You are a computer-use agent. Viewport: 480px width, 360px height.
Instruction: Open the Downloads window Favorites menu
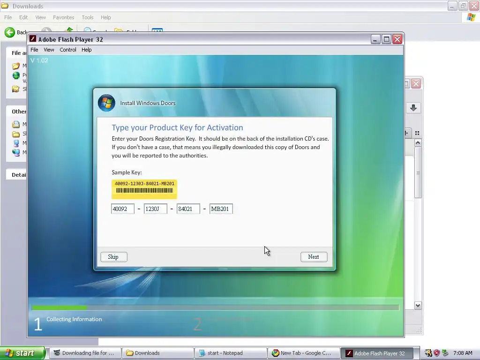click(63, 17)
